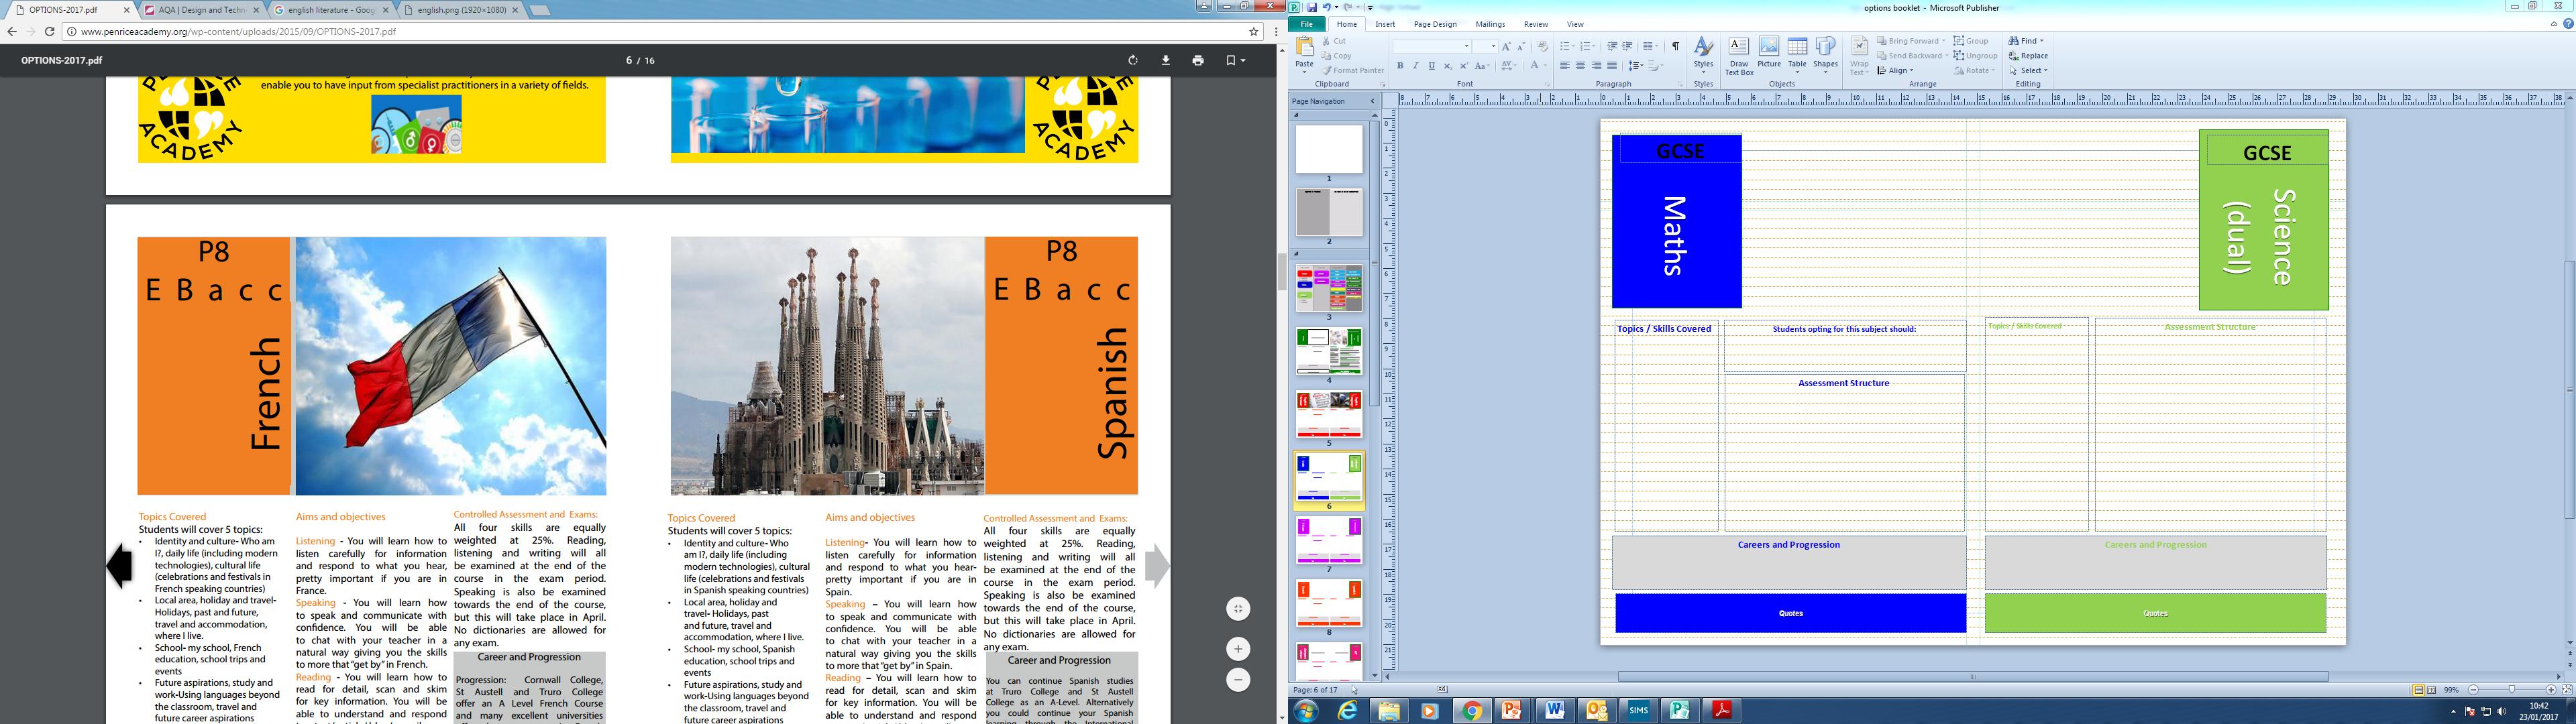Toggle Bold formatting in the ribbon
2576x724 pixels.
tap(1400, 66)
